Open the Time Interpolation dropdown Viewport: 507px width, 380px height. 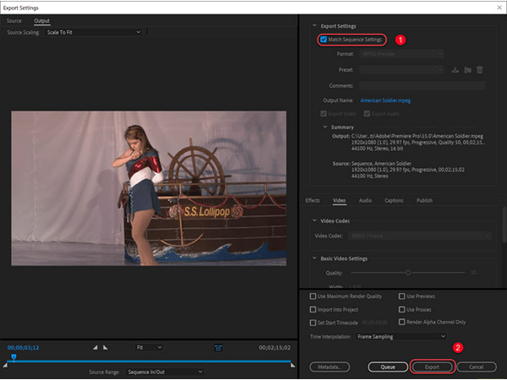[401, 336]
